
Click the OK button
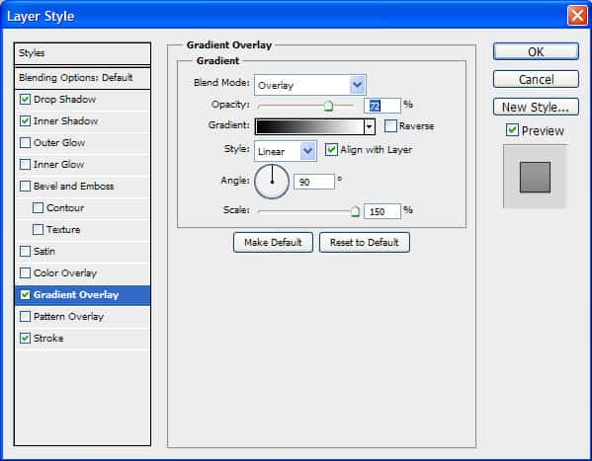click(x=536, y=51)
